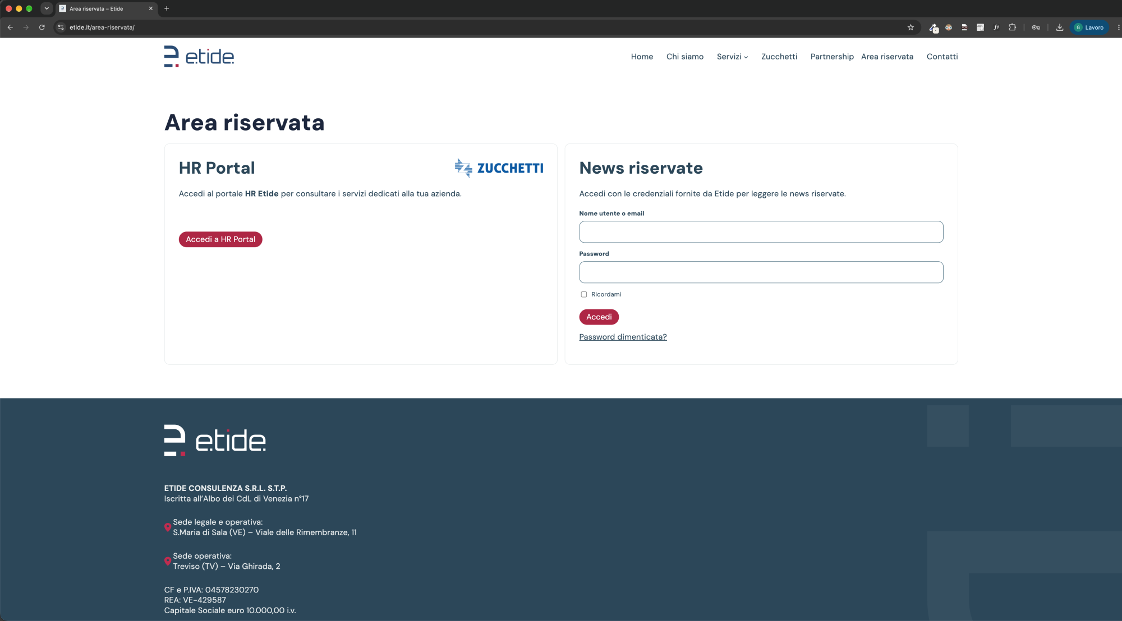The image size is (1122, 621).
Task: Go to Home in the navigation
Action: 642,57
